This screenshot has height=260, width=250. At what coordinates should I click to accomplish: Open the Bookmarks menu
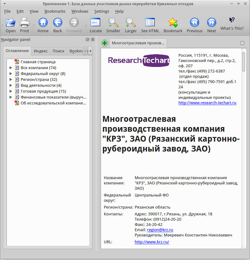coord(55,11)
